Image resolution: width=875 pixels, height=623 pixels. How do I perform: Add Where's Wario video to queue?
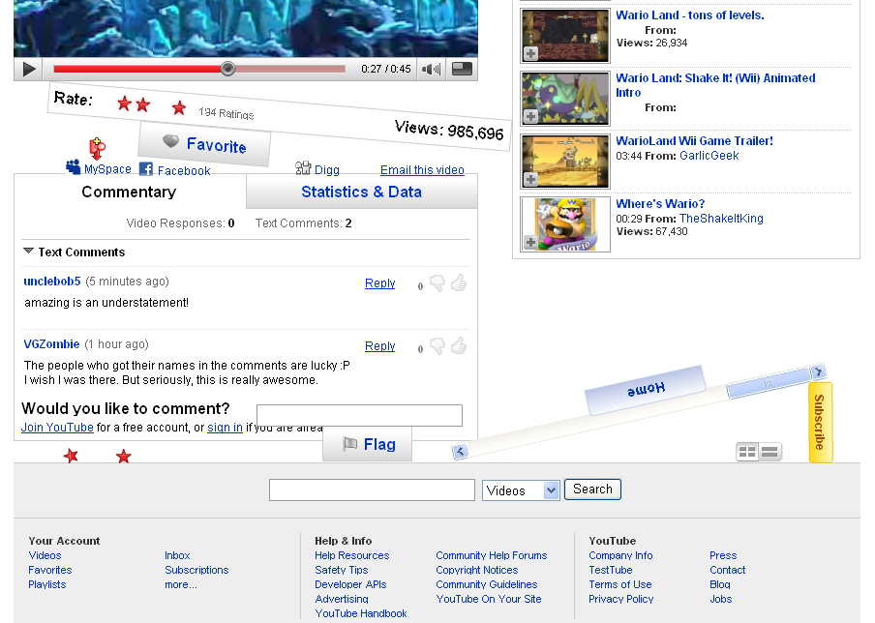[530, 243]
